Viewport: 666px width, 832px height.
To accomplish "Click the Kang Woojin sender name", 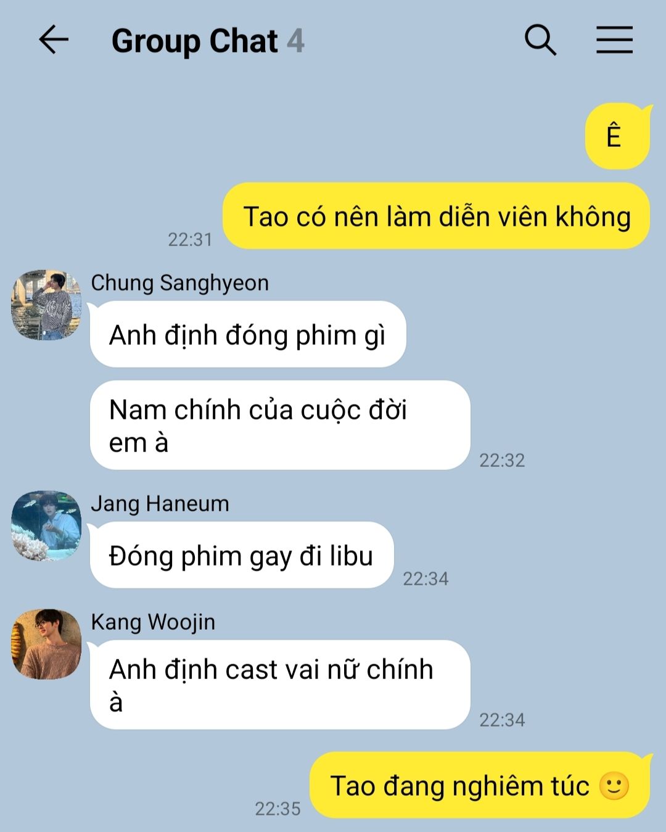I will tap(154, 622).
